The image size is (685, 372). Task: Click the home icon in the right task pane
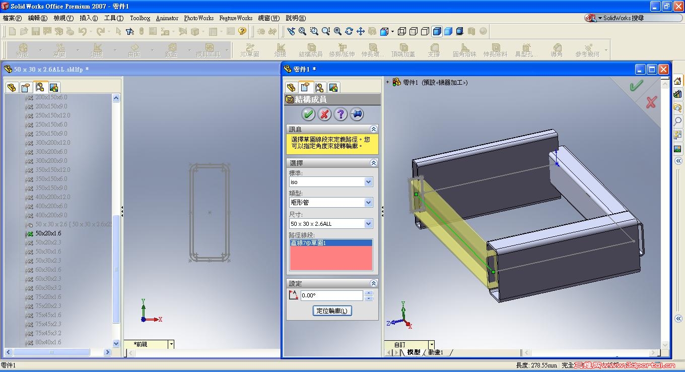[x=678, y=81]
